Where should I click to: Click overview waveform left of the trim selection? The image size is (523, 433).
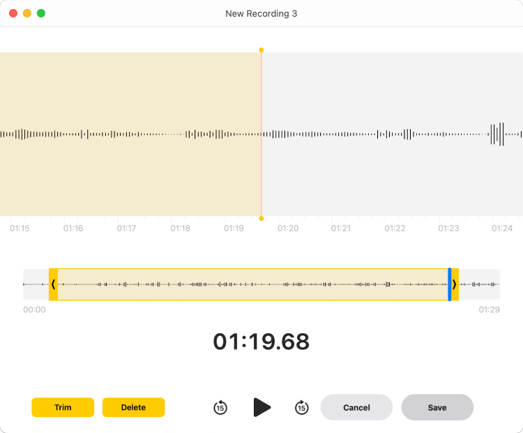tap(36, 284)
